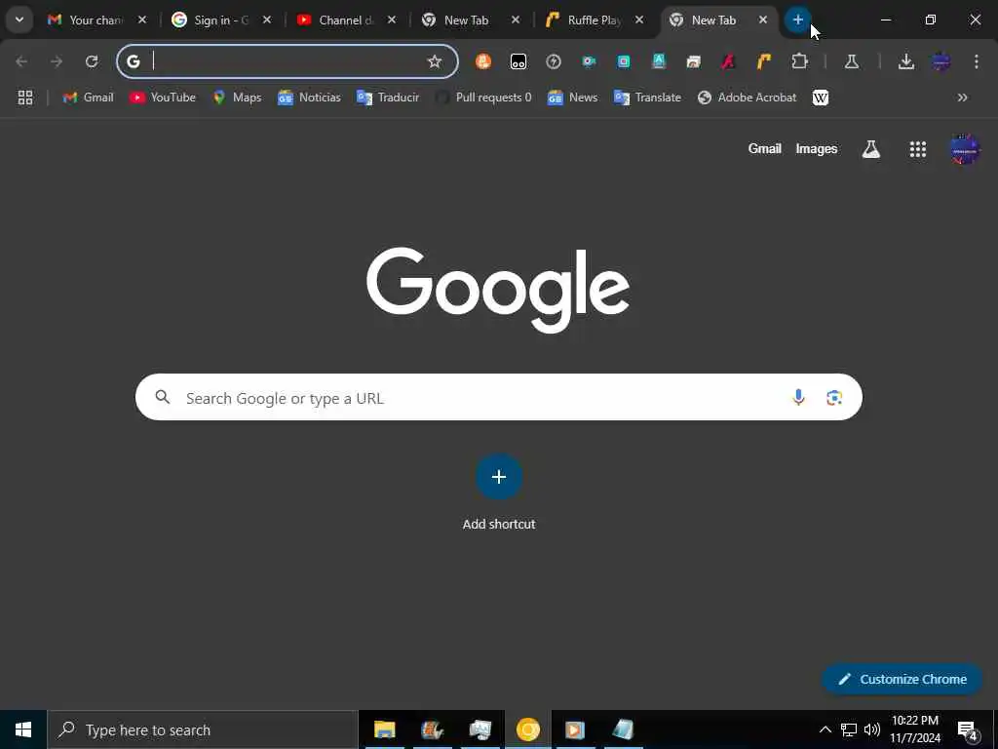Screen dimensions: 998x749
Task: Open the Translate bookmark
Action: [647, 98]
